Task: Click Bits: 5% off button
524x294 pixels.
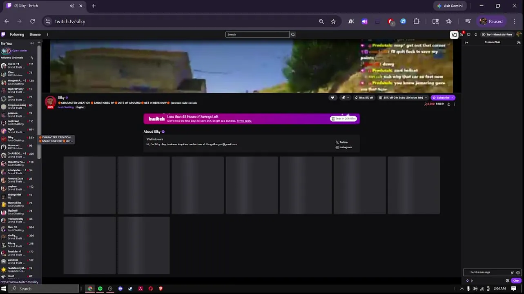Action: [364, 98]
